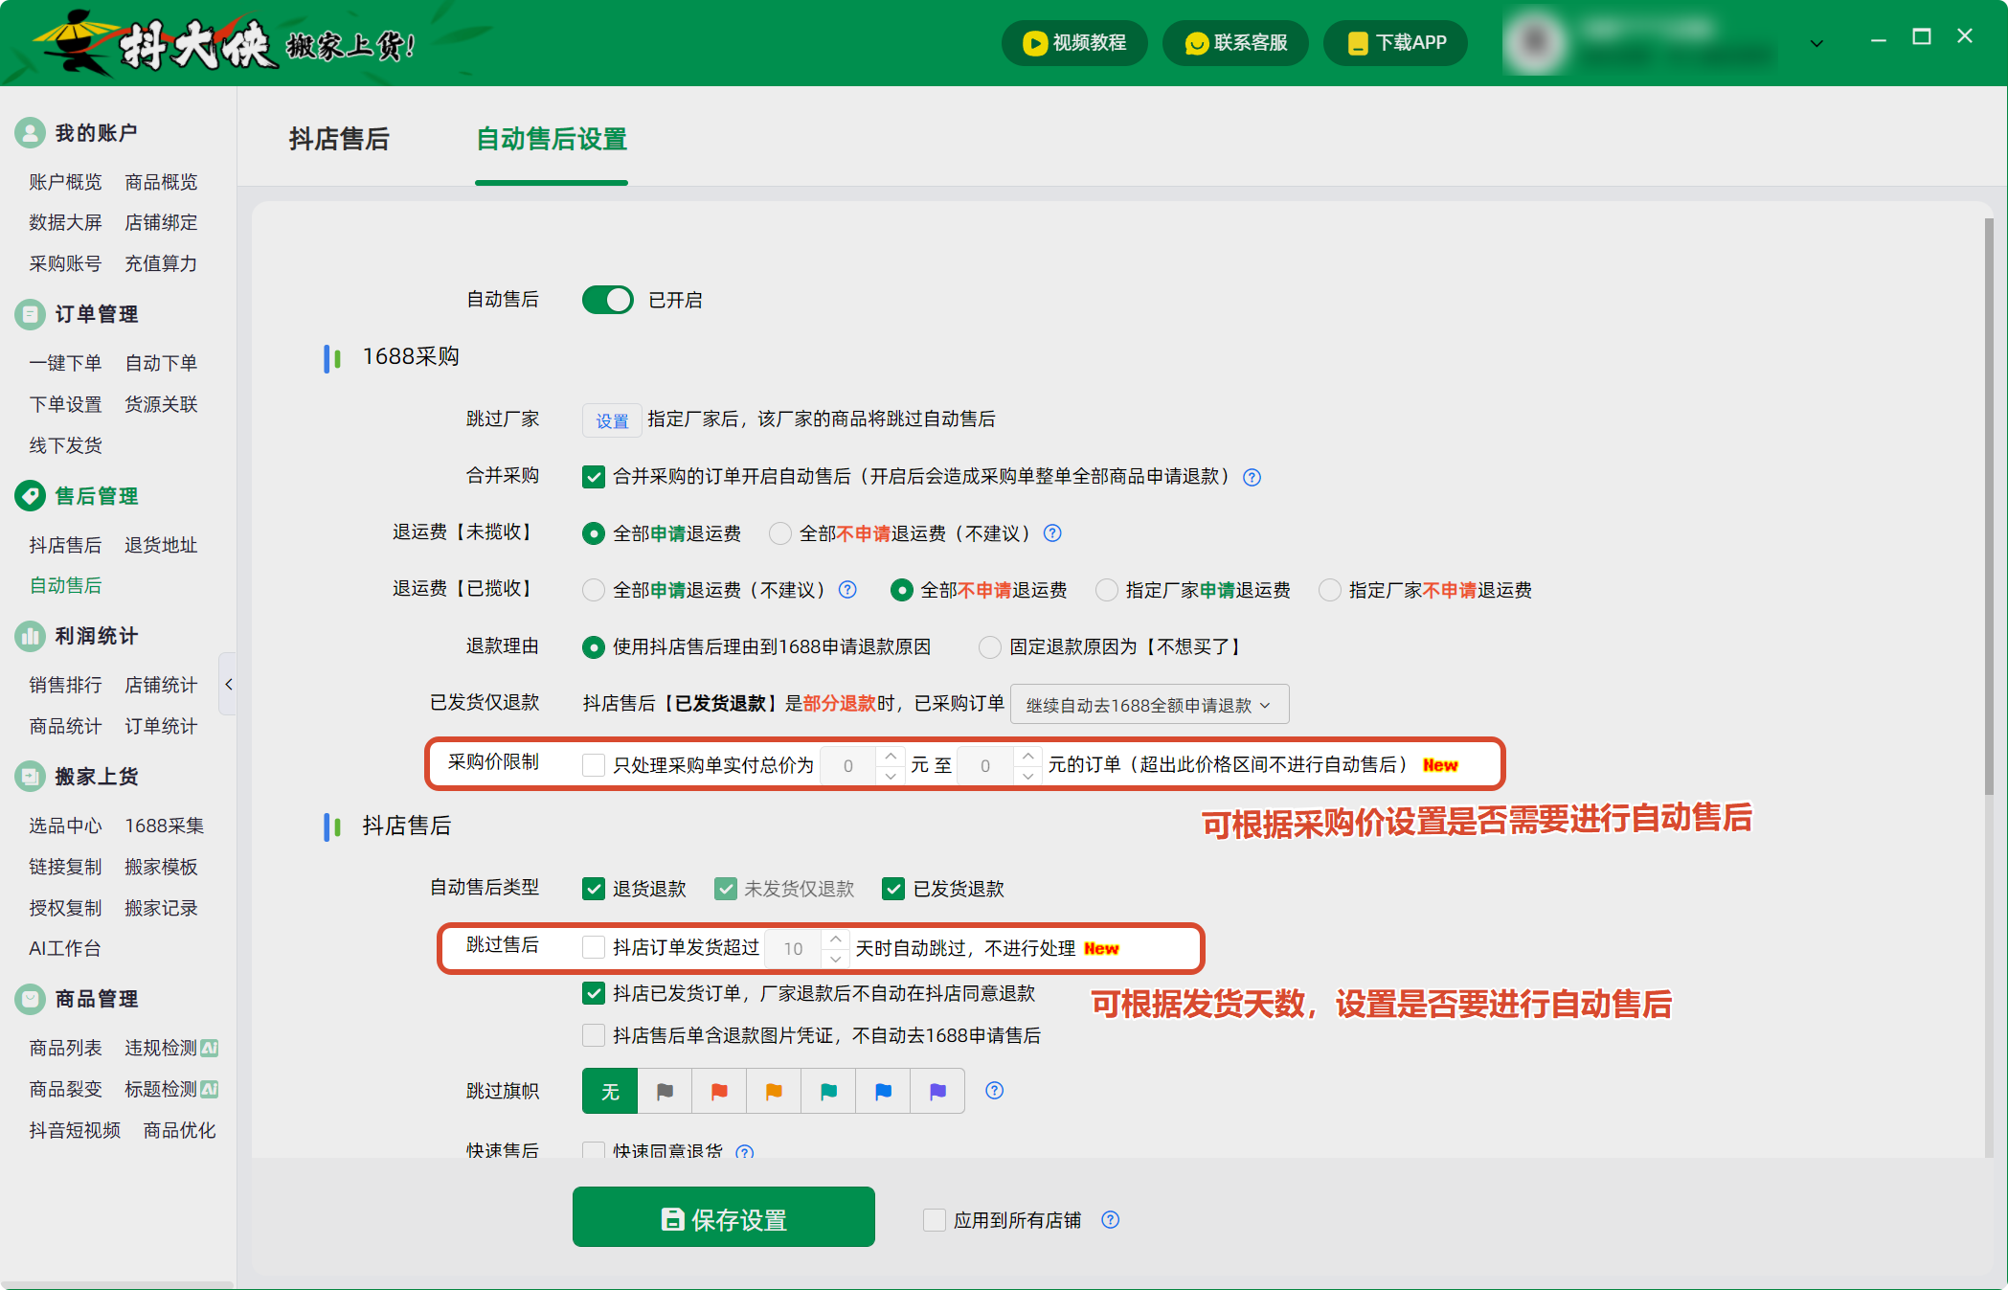This screenshot has width=2008, height=1290.
Task: Click shipped days number input
Action: tap(794, 948)
